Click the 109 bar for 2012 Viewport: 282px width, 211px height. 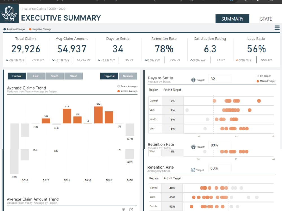coord(46,121)
